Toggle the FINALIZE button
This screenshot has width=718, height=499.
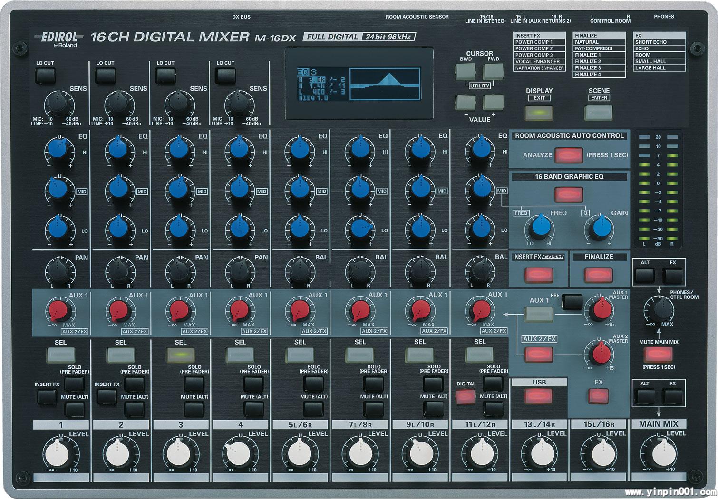(598, 275)
